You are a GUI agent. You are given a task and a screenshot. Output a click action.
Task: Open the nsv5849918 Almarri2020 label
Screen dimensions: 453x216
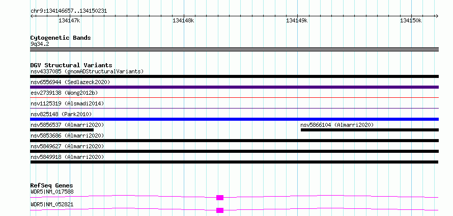67,157
